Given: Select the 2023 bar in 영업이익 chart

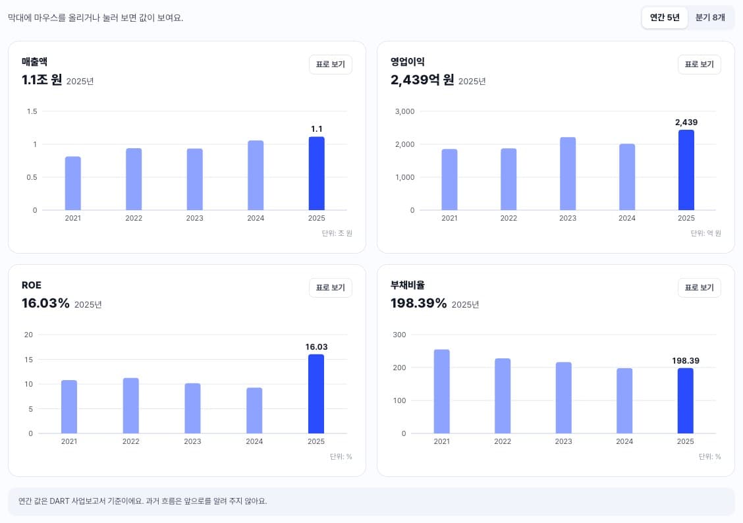Looking at the screenshot, I should pyautogui.click(x=568, y=173).
